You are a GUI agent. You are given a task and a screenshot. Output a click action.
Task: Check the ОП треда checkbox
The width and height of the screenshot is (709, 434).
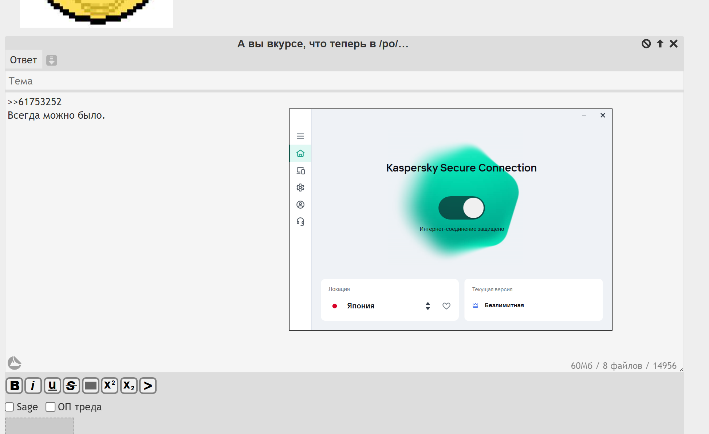click(50, 407)
